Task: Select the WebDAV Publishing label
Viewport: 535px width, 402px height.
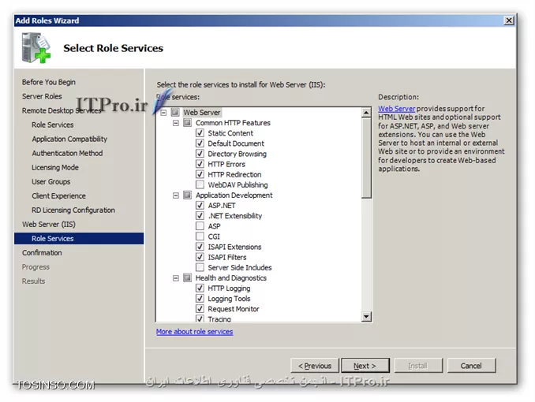Action: coord(238,184)
